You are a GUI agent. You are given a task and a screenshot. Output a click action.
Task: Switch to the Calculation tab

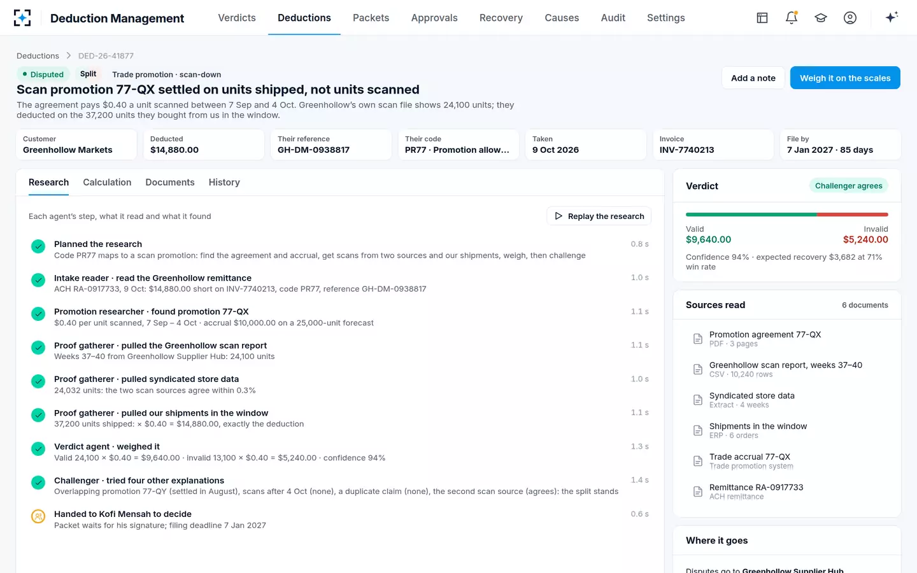point(107,182)
